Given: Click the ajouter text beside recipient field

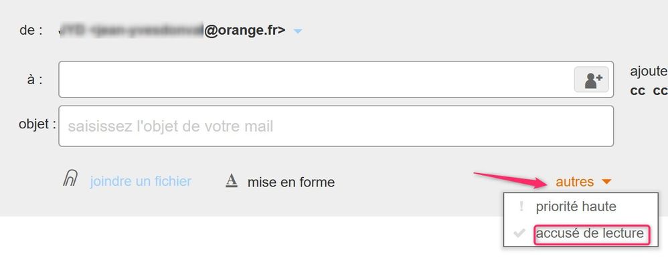Looking at the screenshot, I should click(x=649, y=72).
